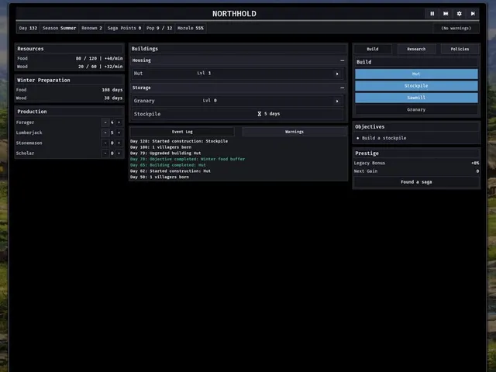Click log entry 'Day 79: Upgraded building Hut'

165,153
